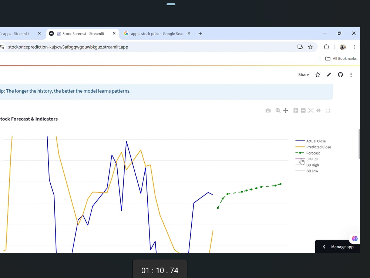Viewport: 370px width, 278px height.
Task: Open Chrome three-dot menu
Action: (x=354, y=47)
